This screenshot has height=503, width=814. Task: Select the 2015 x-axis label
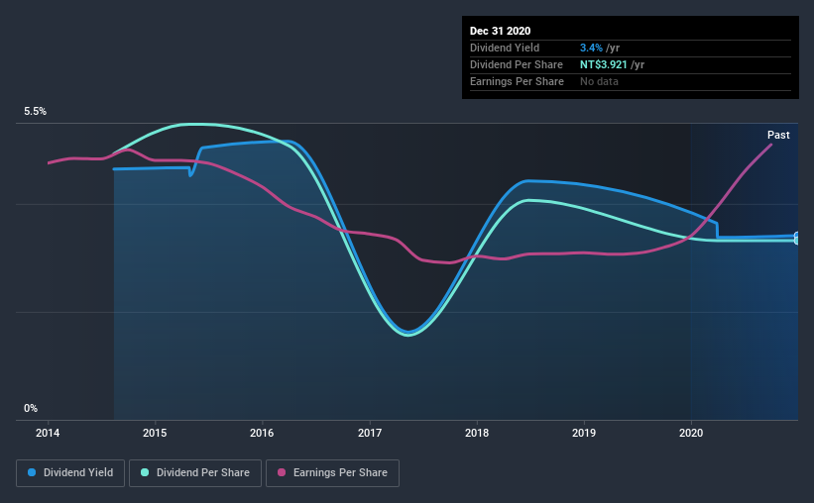(x=155, y=433)
